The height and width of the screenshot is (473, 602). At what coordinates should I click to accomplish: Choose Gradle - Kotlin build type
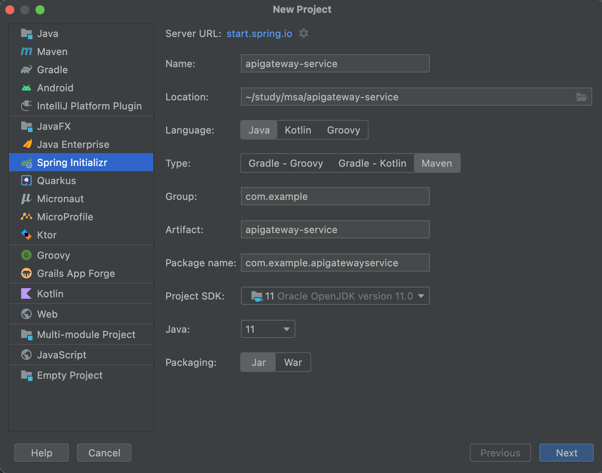[372, 163]
